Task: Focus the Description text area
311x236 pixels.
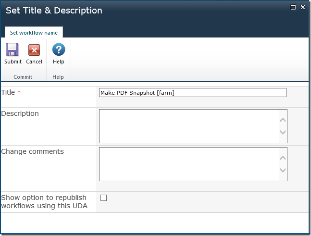Action: [188, 126]
